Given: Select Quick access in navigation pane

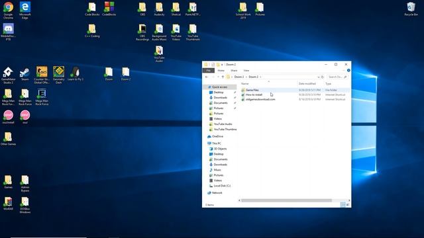Looking at the screenshot, I should 219,87.
